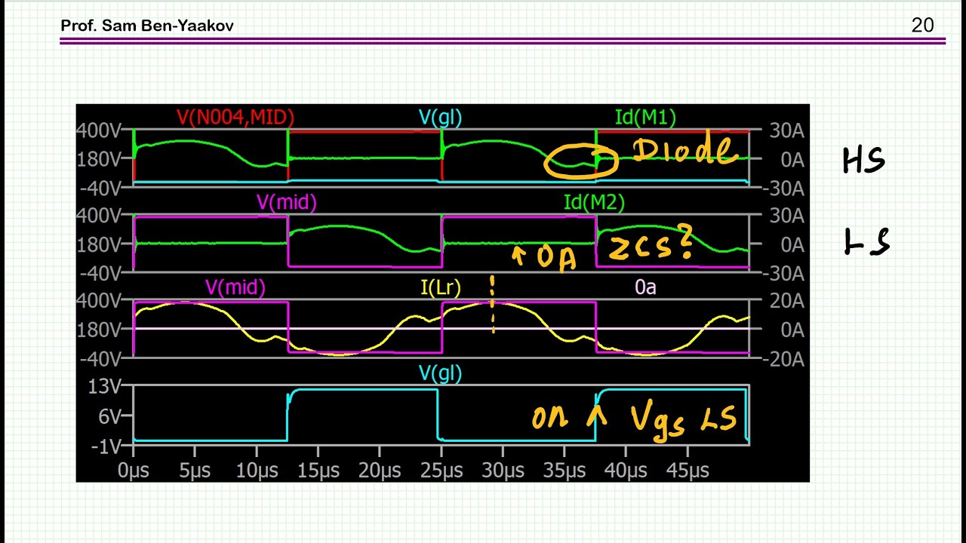966x543 pixels.
Task: Click the 15µs time axis tick label
Action: tap(318, 471)
